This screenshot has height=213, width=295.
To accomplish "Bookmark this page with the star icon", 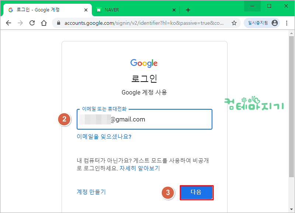I will coord(234,23).
